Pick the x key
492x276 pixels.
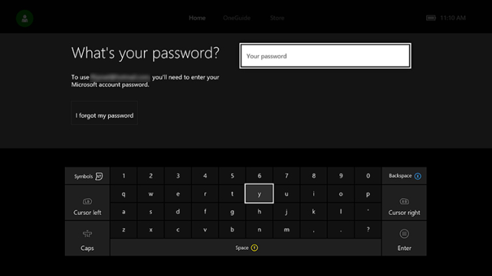(151, 229)
